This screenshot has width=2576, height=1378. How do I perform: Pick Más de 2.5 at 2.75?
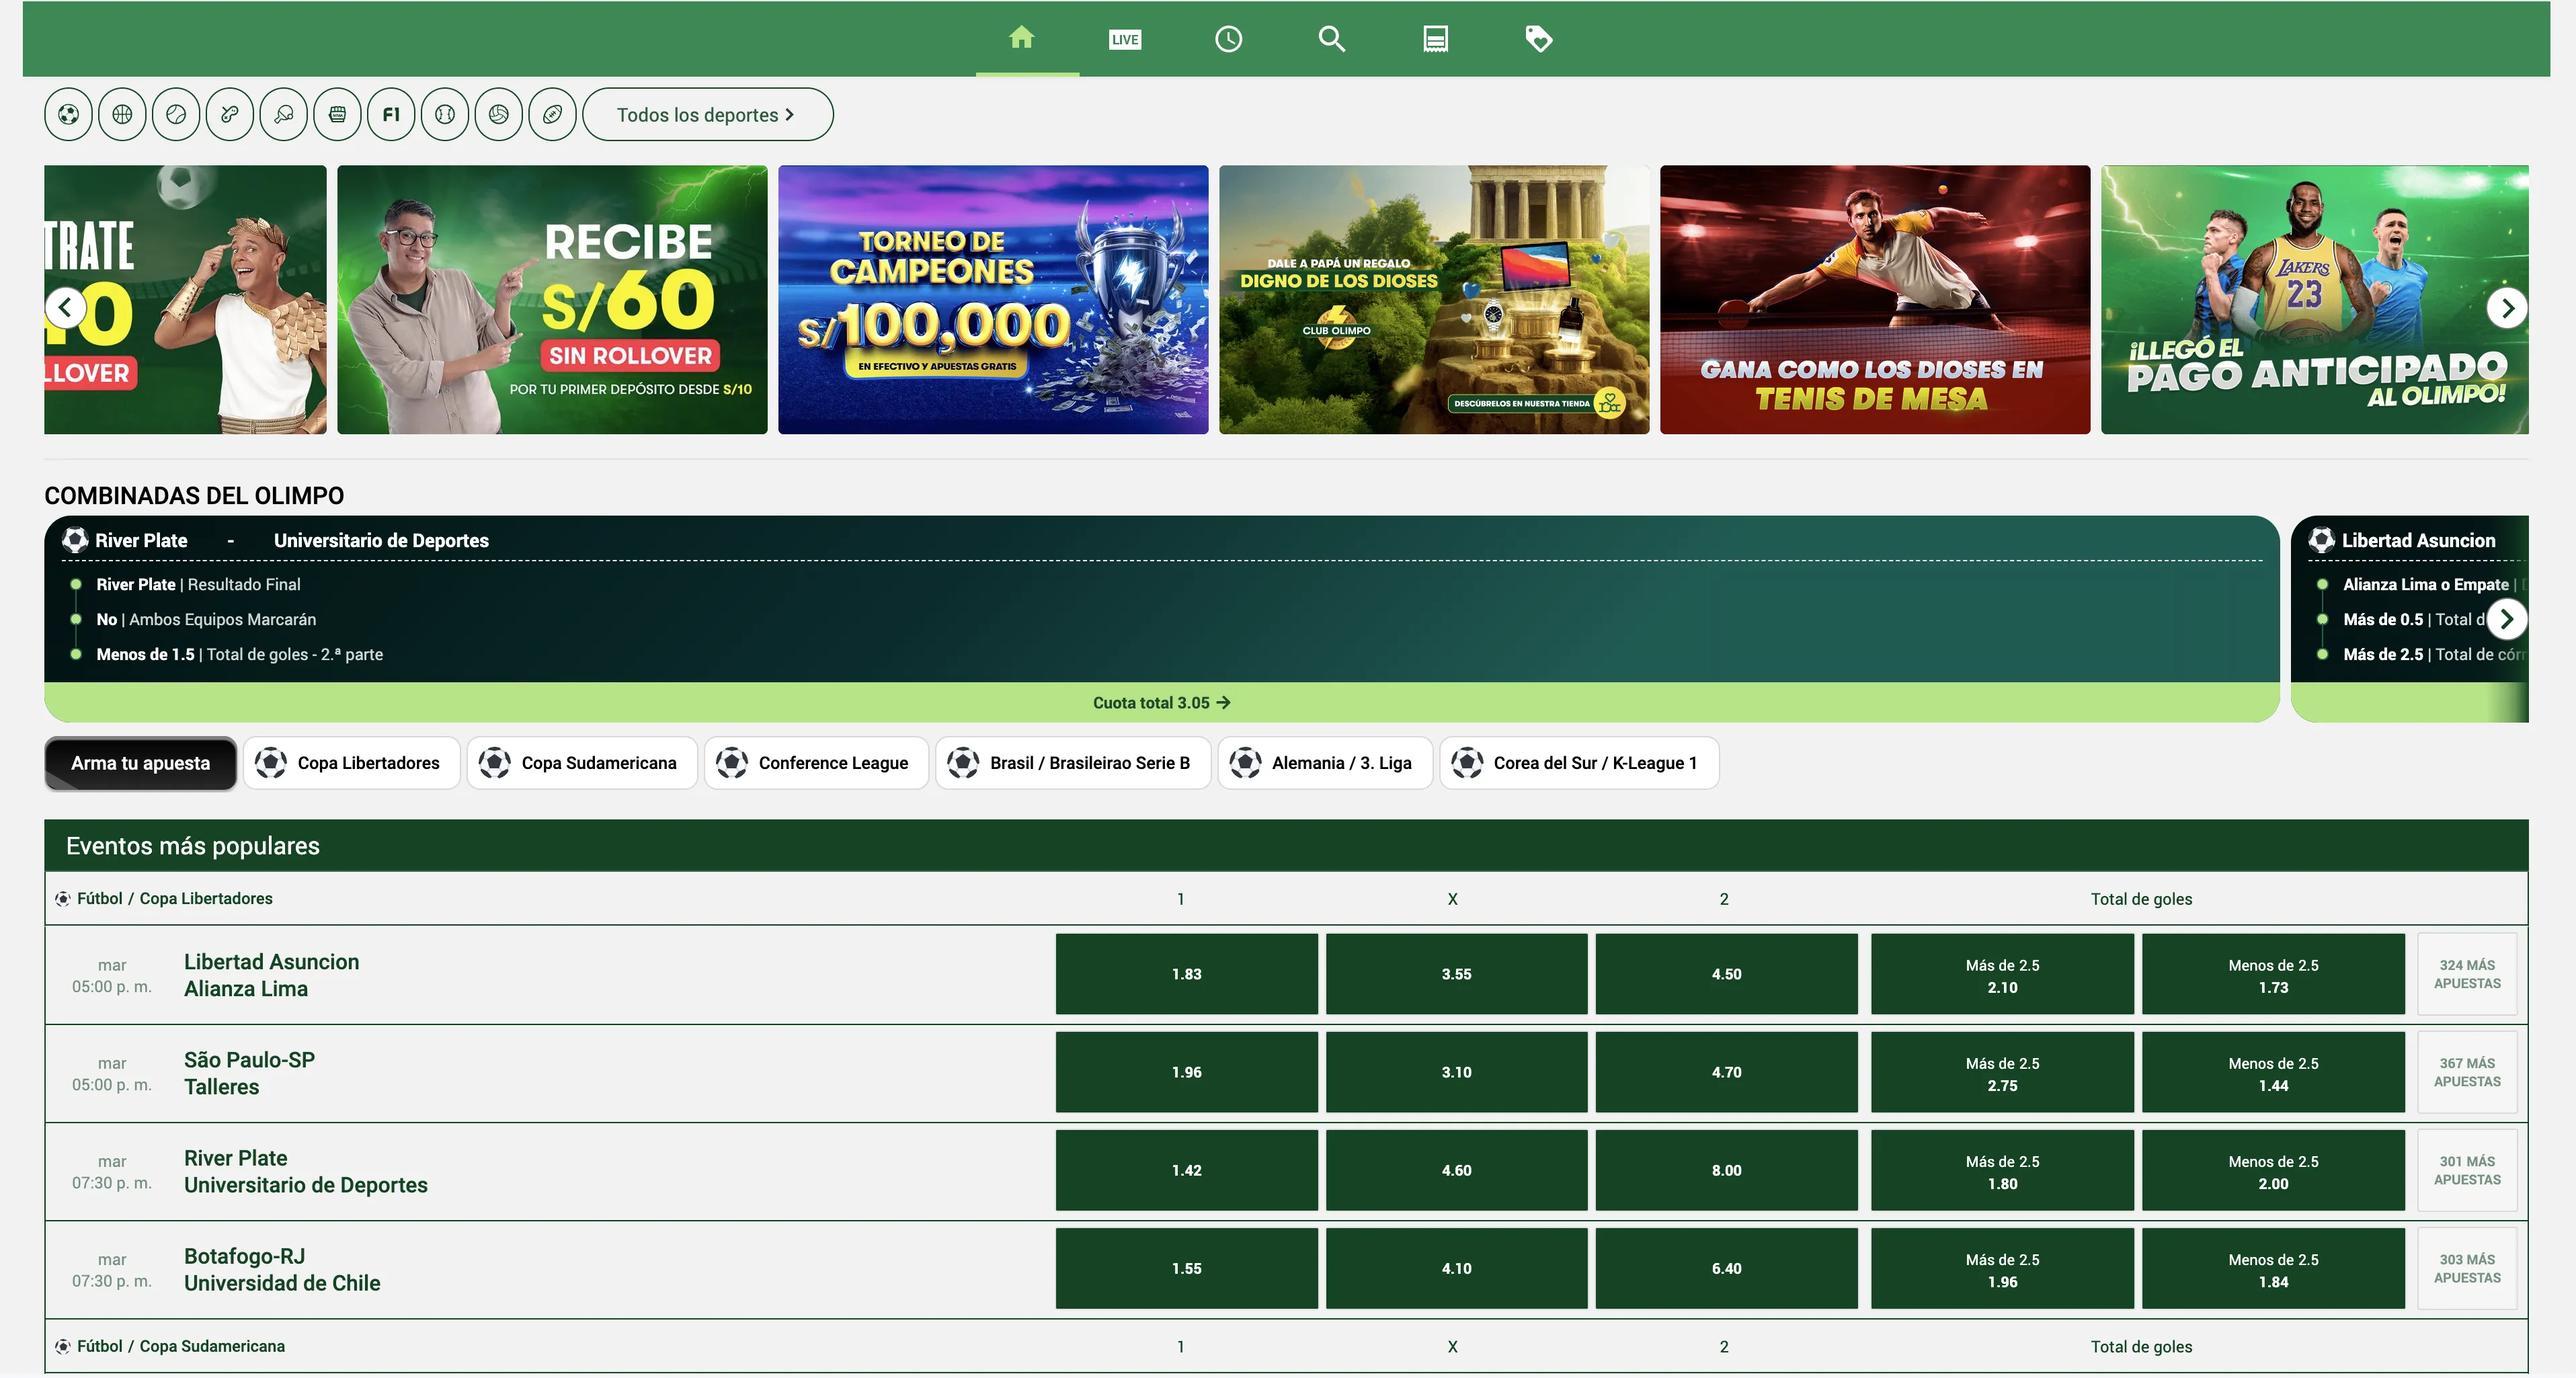tap(2002, 1072)
